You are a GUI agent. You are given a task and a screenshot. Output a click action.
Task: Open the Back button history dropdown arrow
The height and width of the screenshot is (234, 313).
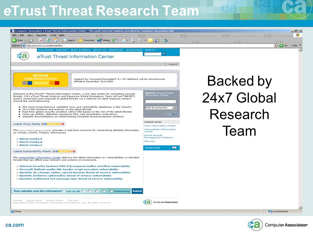25,40
